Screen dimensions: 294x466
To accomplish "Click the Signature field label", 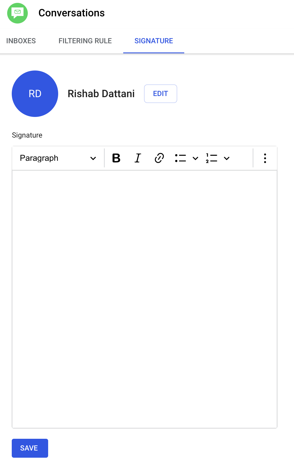I will coord(27,135).
